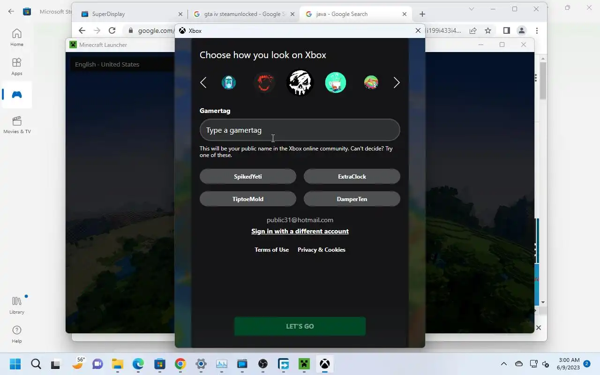Open the Terms of Use link

pyautogui.click(x=272, y=250)
